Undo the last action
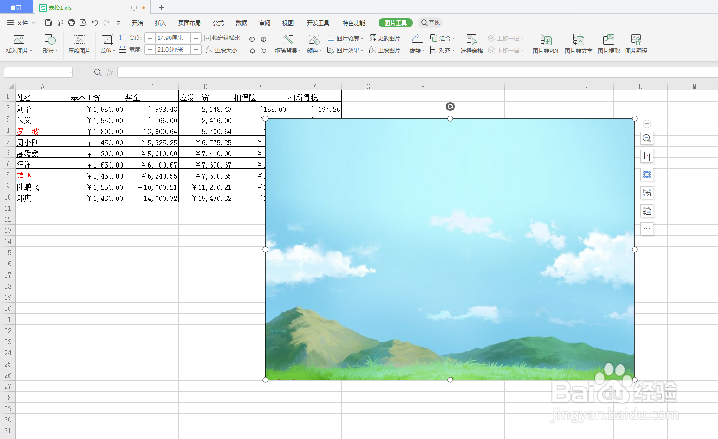Screen dimensions: 718x439 coord(95,23)
